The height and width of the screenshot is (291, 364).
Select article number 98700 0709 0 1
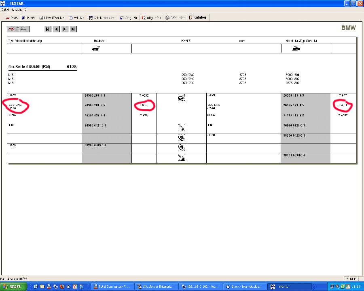[95, 145]
